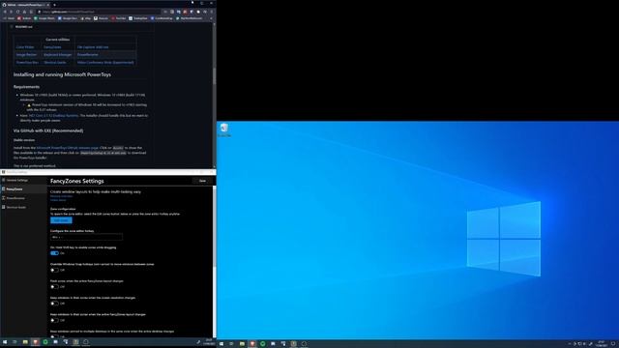Open the Video demo link
The image size is (619, 348).
point(58,200)
